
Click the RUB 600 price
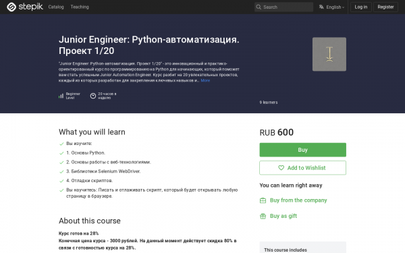coord(276,132)
